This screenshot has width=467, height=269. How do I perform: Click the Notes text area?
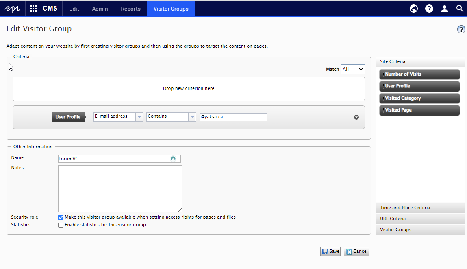click(x=120, y=189)
